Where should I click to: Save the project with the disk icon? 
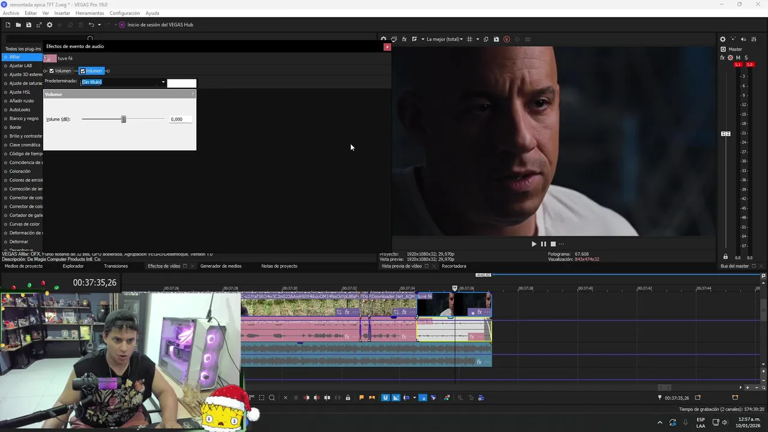[x=28, y=25]
